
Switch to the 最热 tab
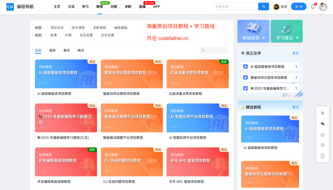pyautogui.click(x=67, y=50)
